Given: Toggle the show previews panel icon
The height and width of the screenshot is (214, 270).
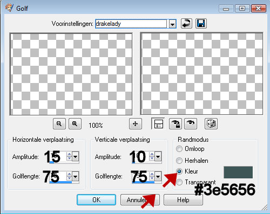Looking at the screenshot, I should pos(158,123).
